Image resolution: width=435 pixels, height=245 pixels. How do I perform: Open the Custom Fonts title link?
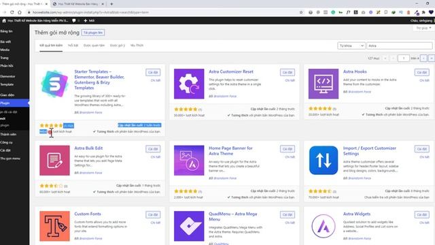(x=88, y=214)
